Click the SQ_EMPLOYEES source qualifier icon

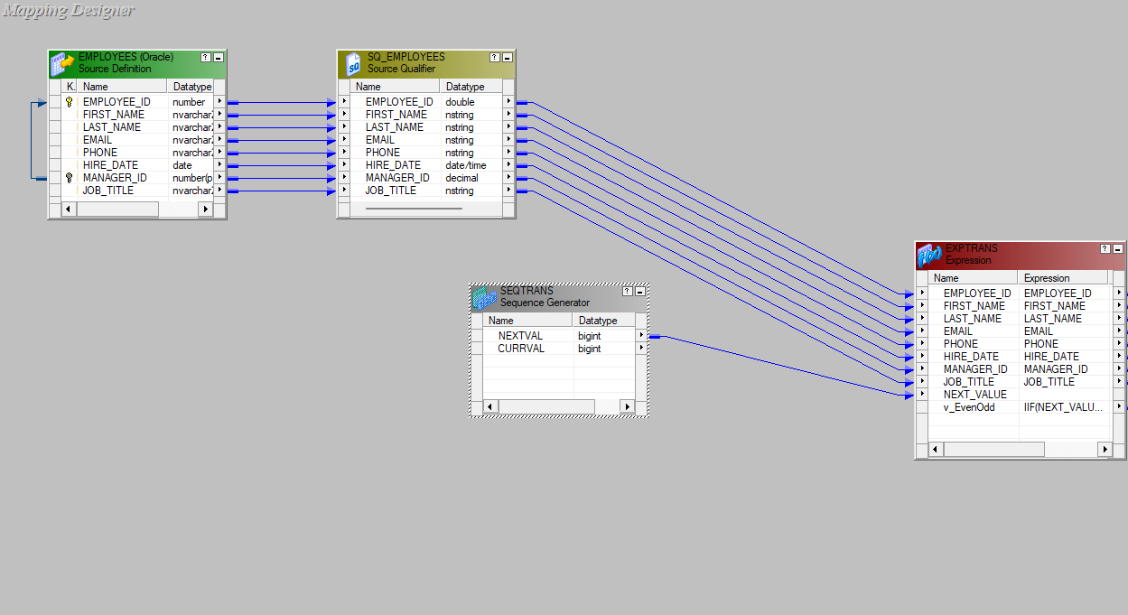tap(352, 64)
